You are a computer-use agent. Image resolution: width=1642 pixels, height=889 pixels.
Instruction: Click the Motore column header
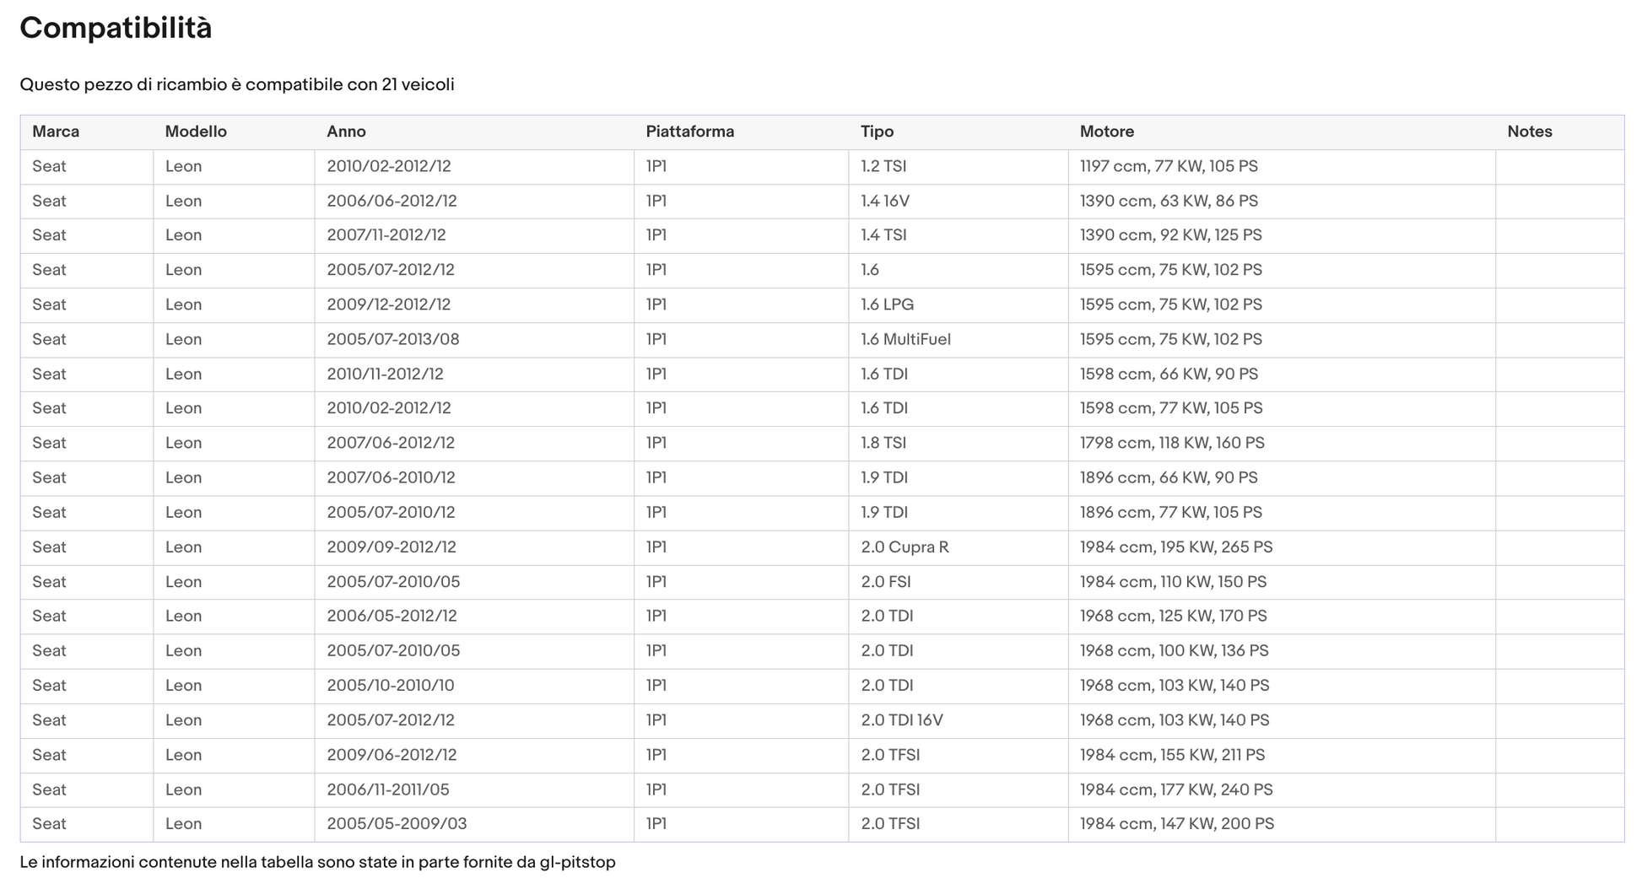click(x=1106, y=132)
